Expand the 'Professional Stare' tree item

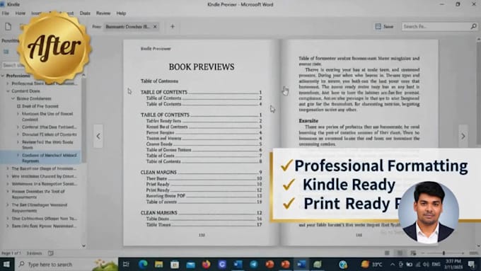[x=8, y=83]
